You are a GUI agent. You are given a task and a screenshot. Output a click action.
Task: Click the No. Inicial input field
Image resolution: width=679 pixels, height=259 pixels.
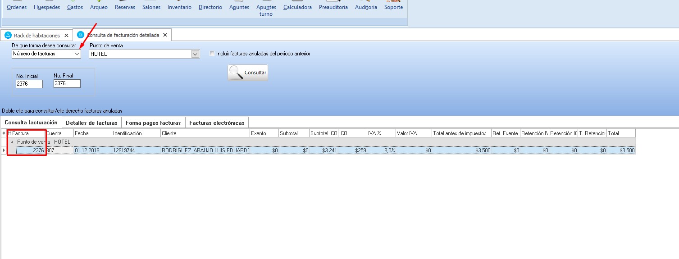(x=29, y=84)
